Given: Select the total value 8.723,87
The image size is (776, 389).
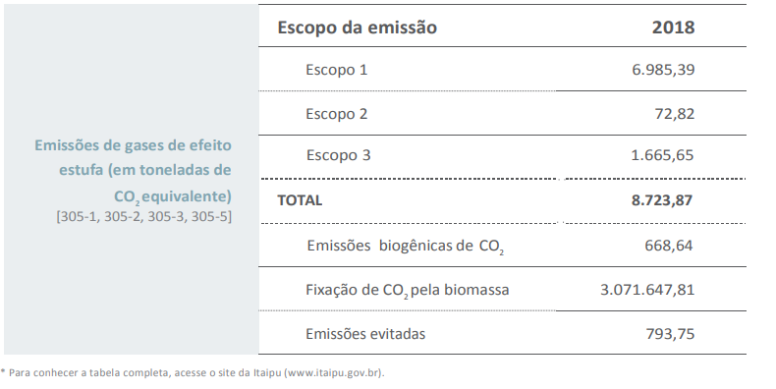Looking at the screenshot, I should (x=662, y=200).
